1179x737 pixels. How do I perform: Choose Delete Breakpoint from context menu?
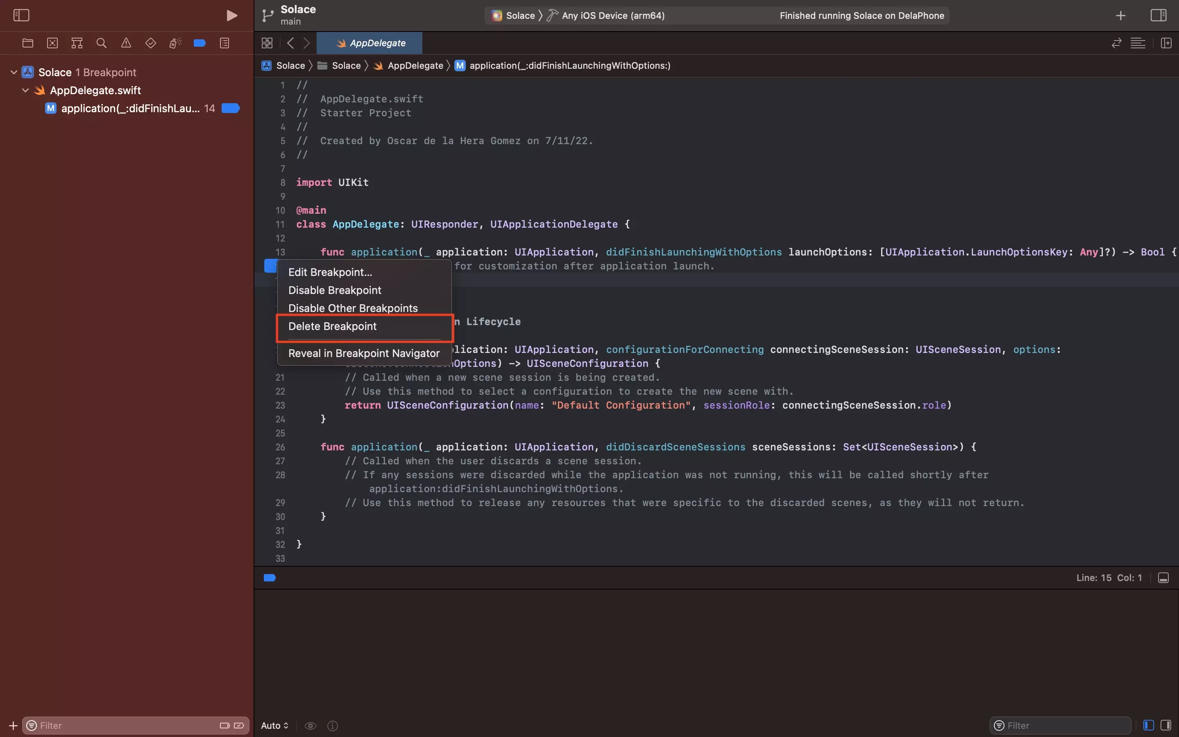[x=332, y=326]
